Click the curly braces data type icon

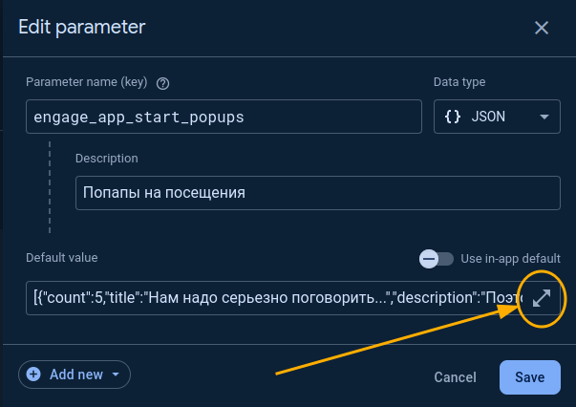click(x=453, y=117)
